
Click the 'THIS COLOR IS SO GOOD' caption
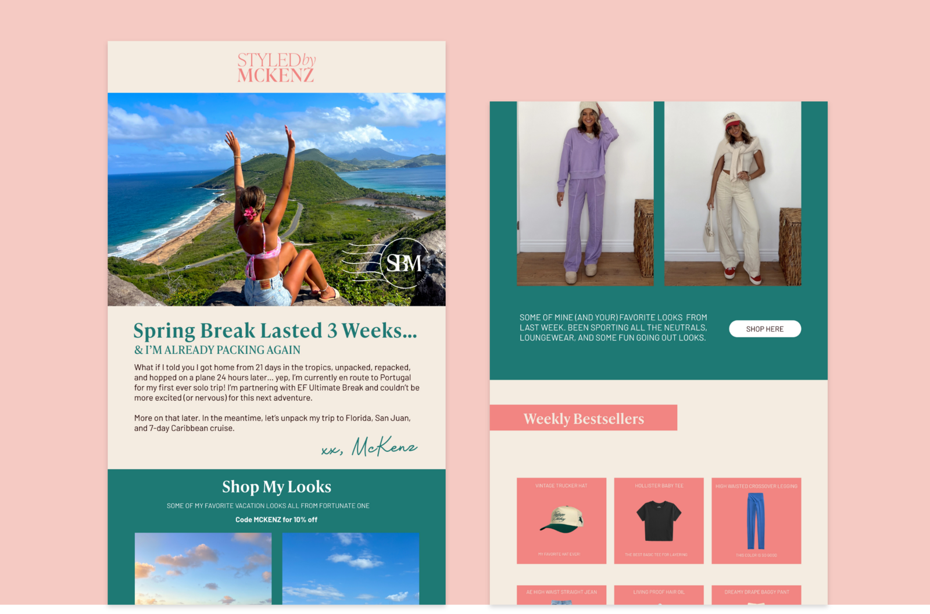click(x=756, y=555)
